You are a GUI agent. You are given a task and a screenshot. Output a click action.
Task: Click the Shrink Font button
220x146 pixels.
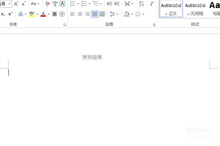(x=23, y=4)
